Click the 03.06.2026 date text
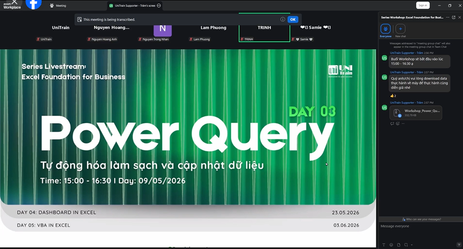463x249 pixels. pos(346,225)
